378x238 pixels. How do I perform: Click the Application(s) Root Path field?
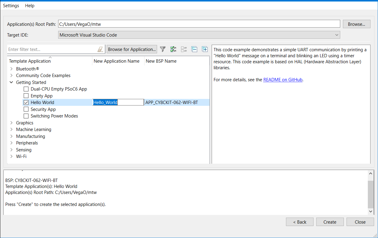click(199, 24)
